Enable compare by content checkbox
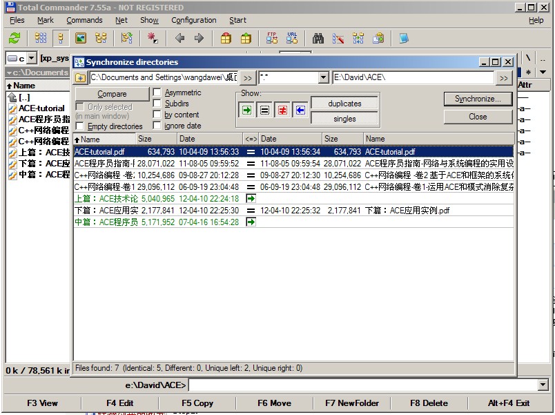This screenshot has height=415, width=555. point(157,115)
